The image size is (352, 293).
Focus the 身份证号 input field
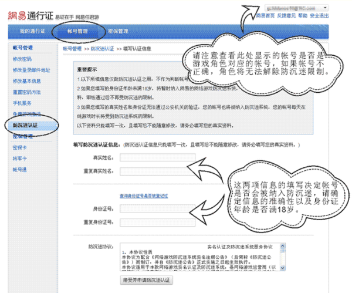tap(157, 208)
